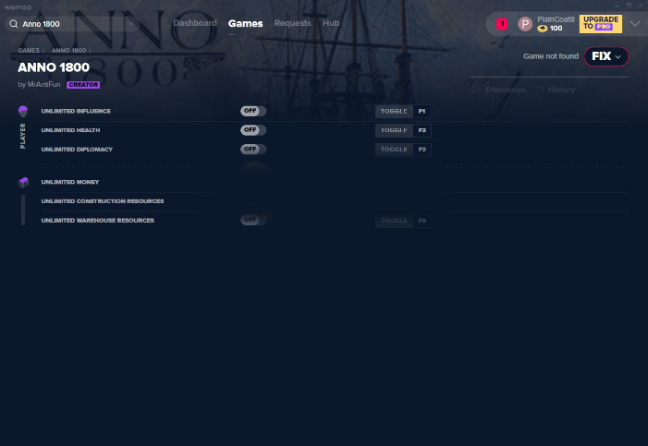This screenshot has height=446, width=648.
Task: Click Unlimited Warehouse Resources label
Action: point(98,220)
